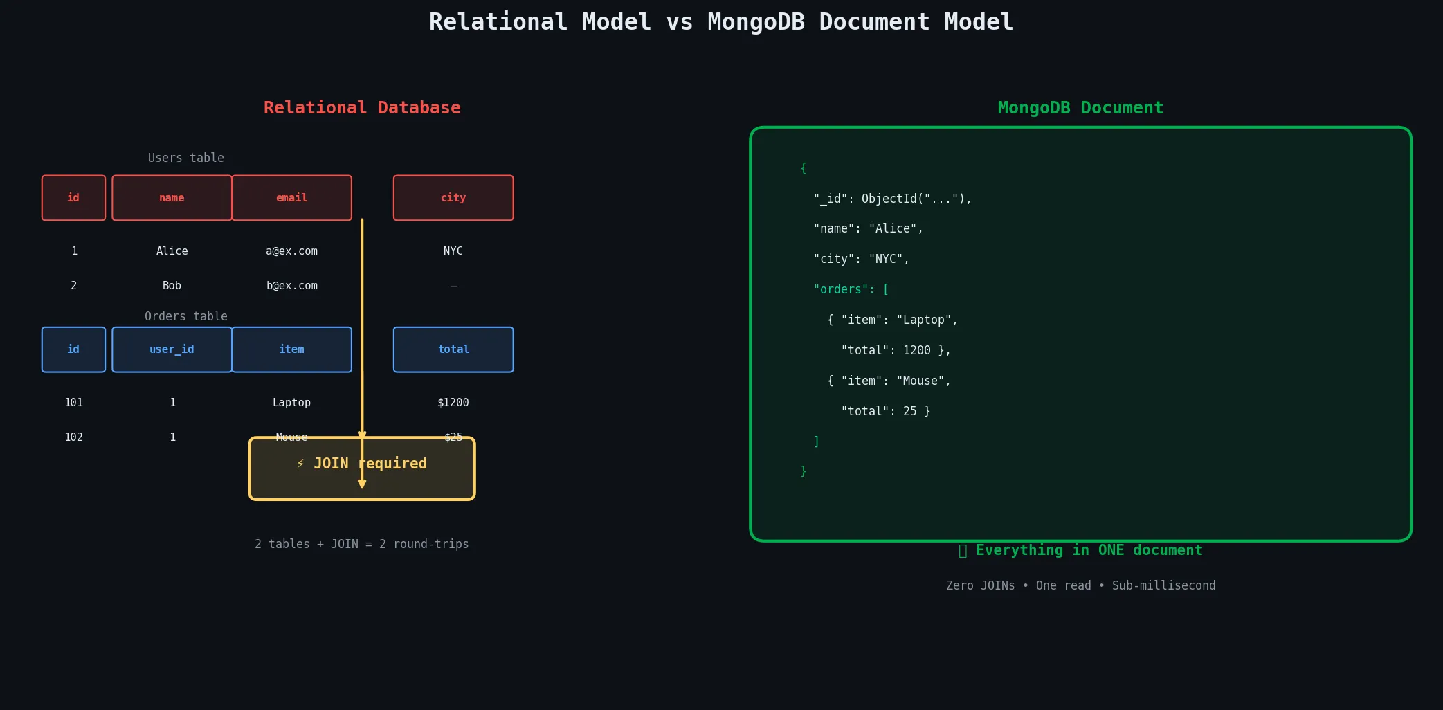Select the 'total' column header

click(x=453, y=349)
